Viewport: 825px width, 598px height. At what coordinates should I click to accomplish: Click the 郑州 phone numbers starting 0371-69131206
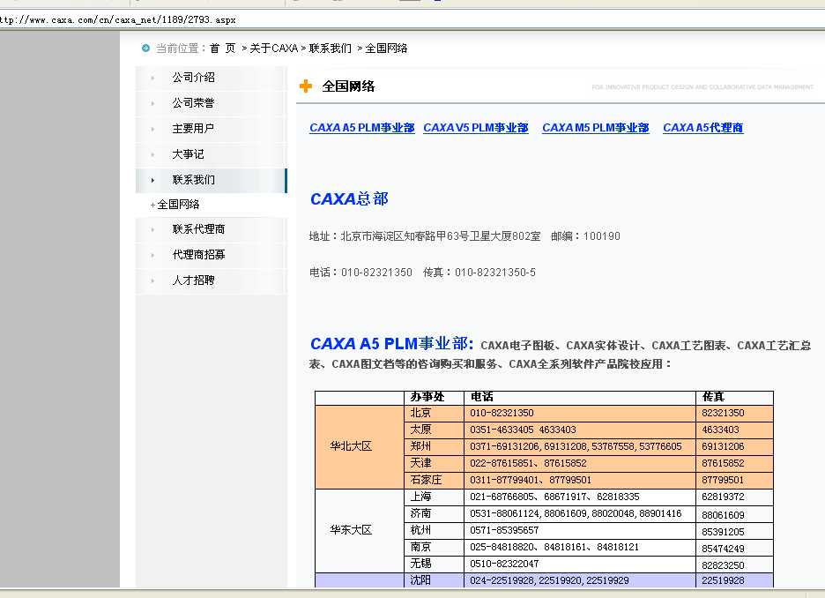(x=576, y=447)
